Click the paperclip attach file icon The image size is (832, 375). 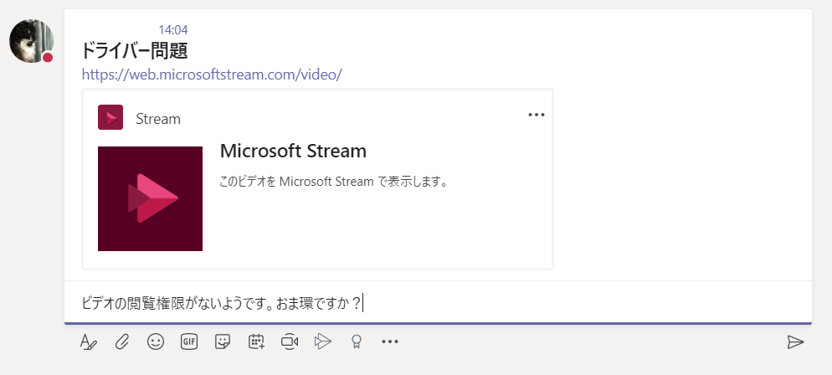[122, 342]
